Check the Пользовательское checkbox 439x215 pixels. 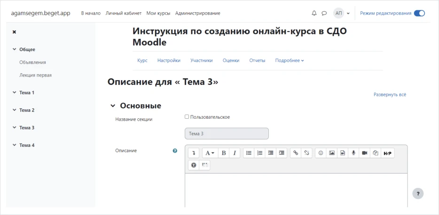187,117
